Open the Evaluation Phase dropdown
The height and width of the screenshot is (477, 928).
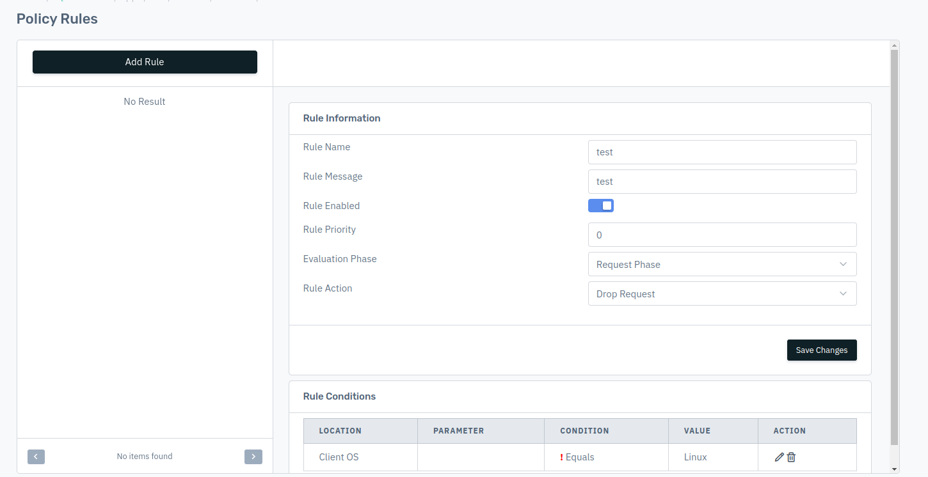[722, 265]
